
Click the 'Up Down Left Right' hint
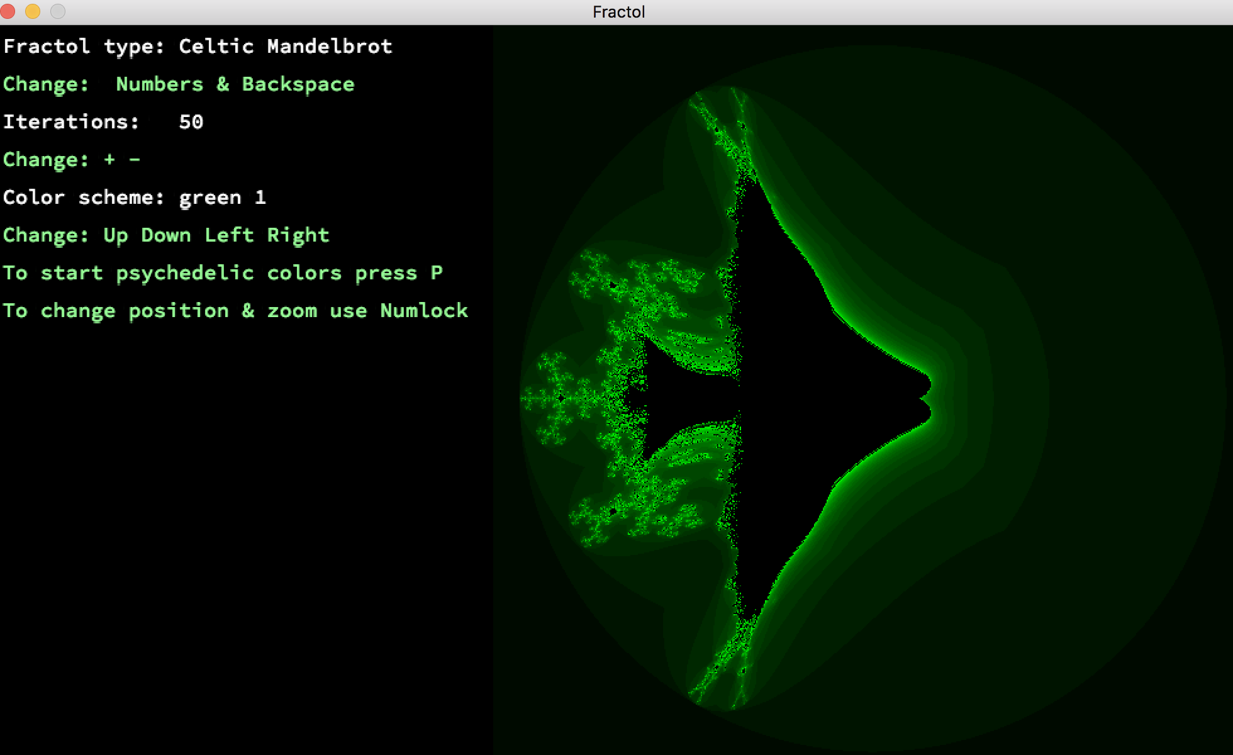coord(216,235)
